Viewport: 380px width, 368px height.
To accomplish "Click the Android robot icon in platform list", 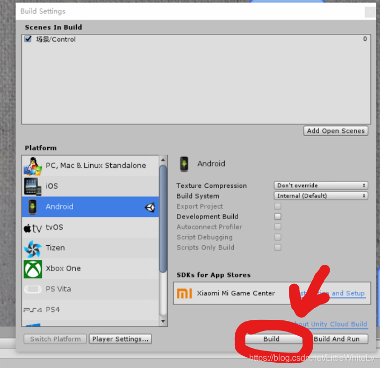I will tap(32, 207).
